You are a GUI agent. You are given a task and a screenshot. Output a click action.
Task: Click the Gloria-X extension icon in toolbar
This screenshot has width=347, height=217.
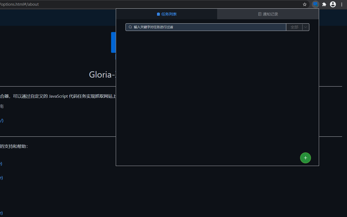tap(315, 4)
